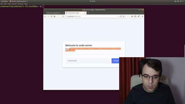This screenshot has width=185, height=104.
Task: Open the Firefox Web Browser app menu
Action: 18,1
